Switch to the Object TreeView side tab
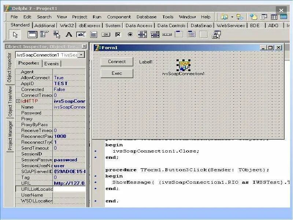 [x=10, y=102]
